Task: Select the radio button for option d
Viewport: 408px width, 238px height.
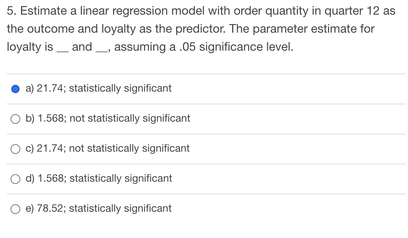Action: click(x=15, y=179)
